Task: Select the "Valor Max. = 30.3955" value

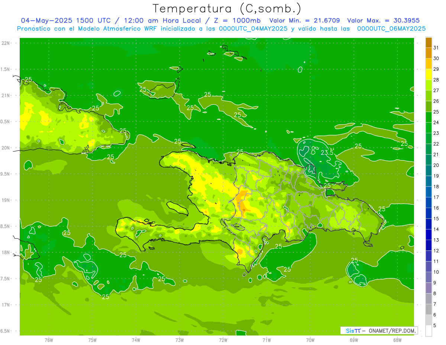Action: point(384,20)
